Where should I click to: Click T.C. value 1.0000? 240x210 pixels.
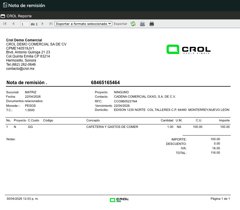30,110
